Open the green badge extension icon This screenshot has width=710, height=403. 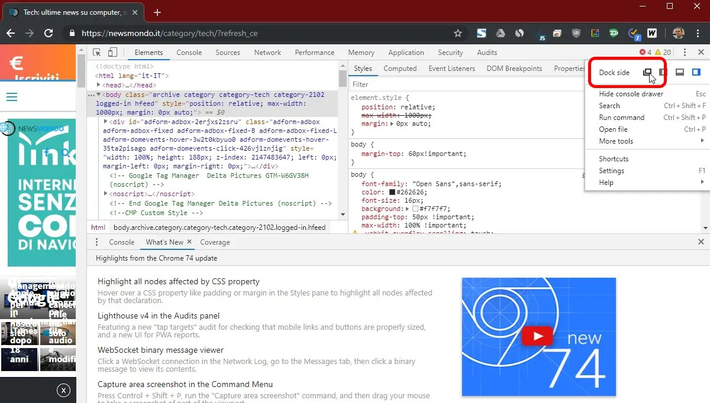614,33
